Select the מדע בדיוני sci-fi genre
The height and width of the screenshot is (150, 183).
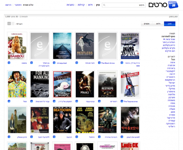coord(170,86)
